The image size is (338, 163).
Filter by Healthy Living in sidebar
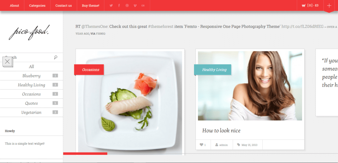(x=31, y=85)
